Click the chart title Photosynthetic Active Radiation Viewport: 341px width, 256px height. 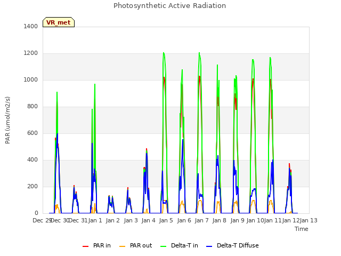tap(169, 6)
